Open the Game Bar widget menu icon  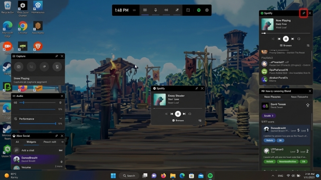point(134,10)
